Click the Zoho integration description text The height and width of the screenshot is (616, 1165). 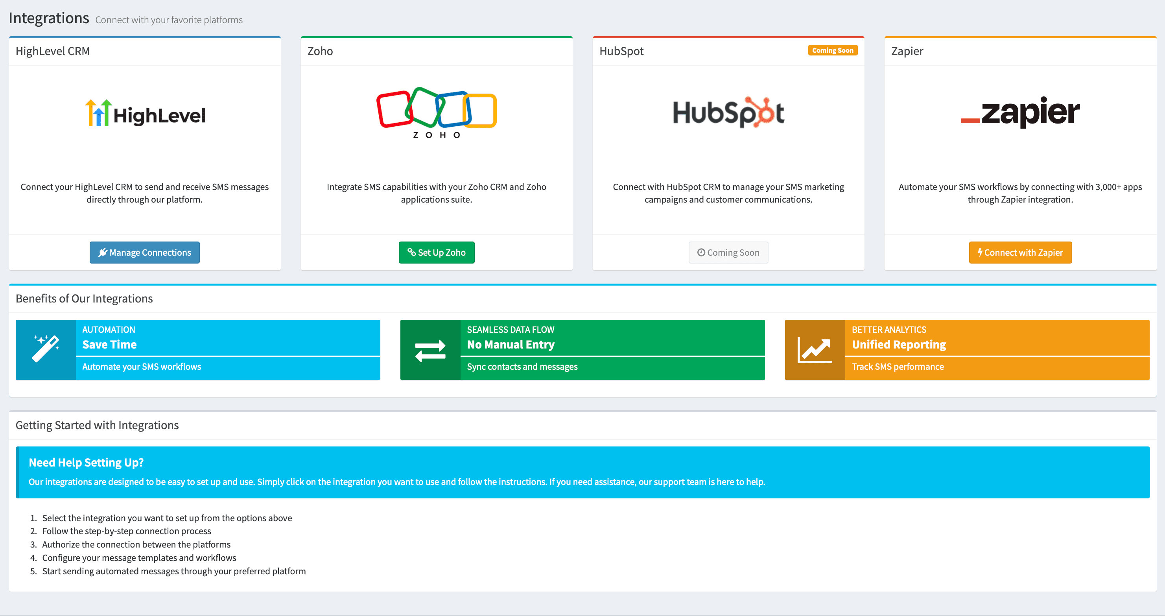coord(437,193)
